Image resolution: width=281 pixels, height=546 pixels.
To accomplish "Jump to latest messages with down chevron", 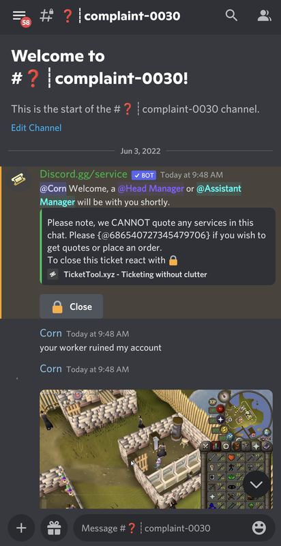I will click(x=256, y=485).
